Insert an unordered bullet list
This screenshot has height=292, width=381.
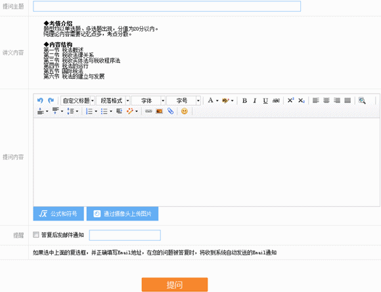coord(104,111)
